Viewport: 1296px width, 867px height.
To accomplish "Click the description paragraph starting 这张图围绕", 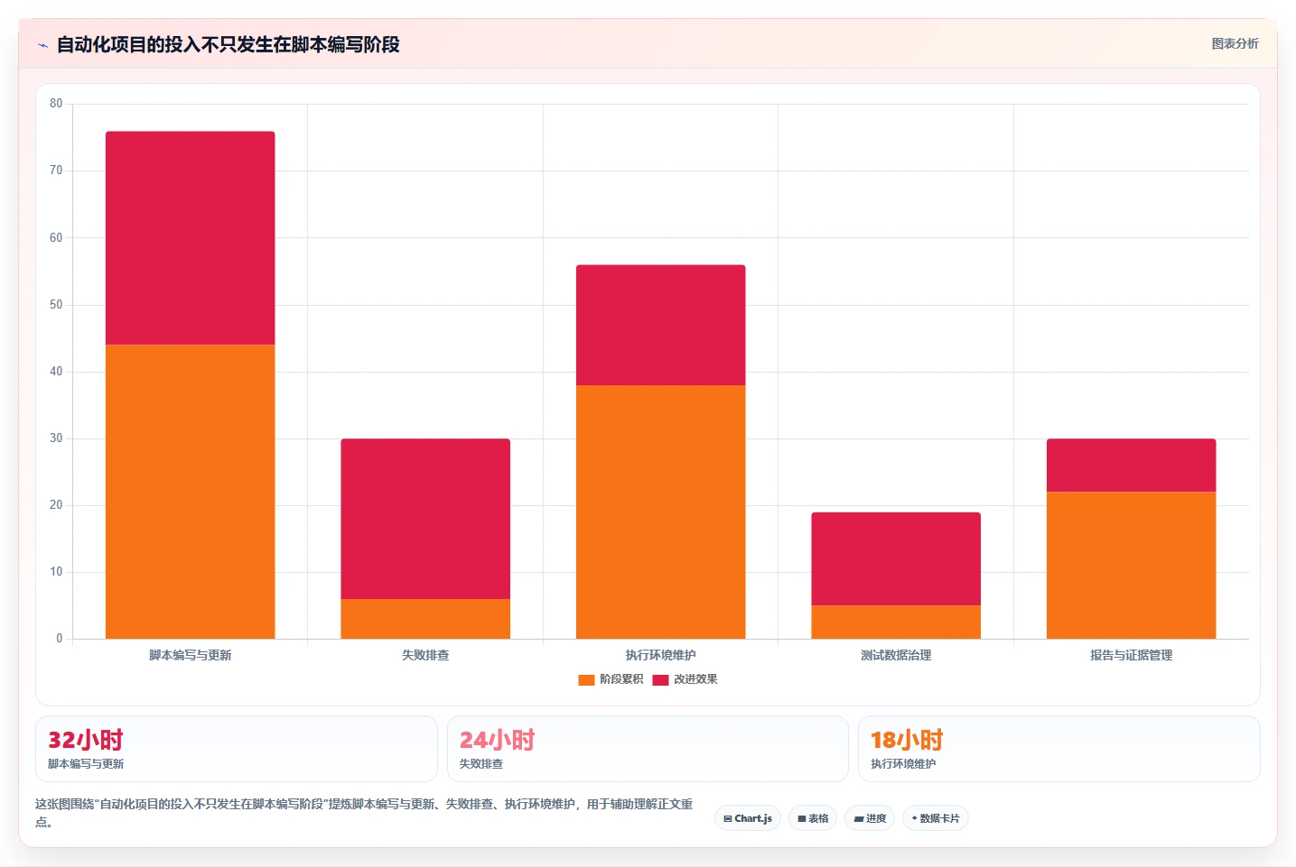I will click(364, 812).
